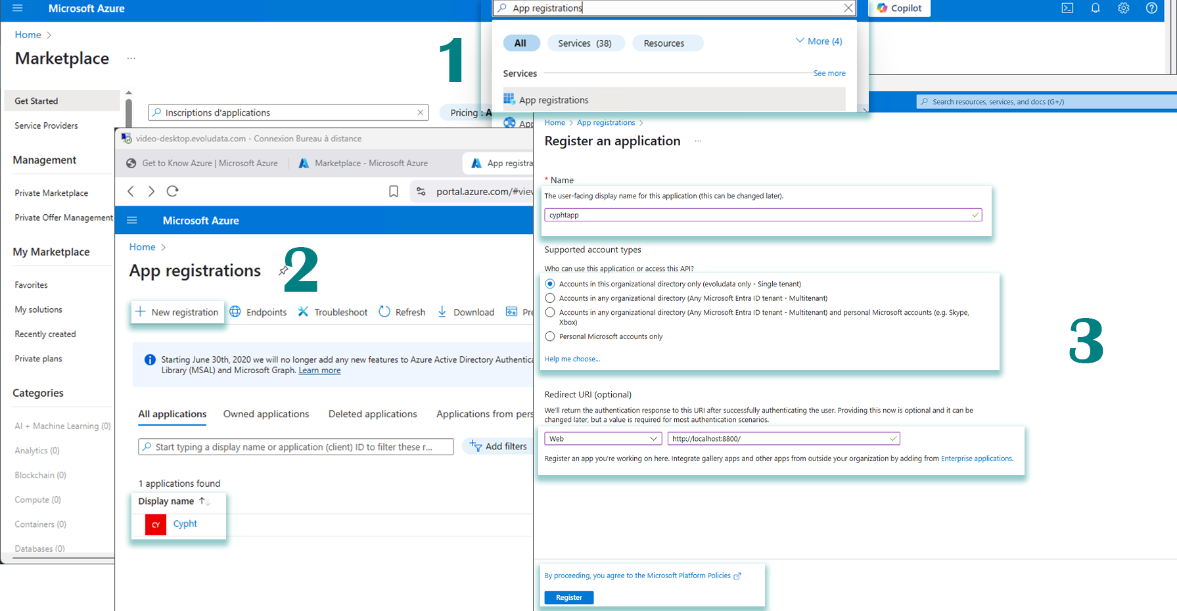1177x611 pixels.
Task: Open ellipsis menu next to Register an application
Action: (x=698, y=141)
